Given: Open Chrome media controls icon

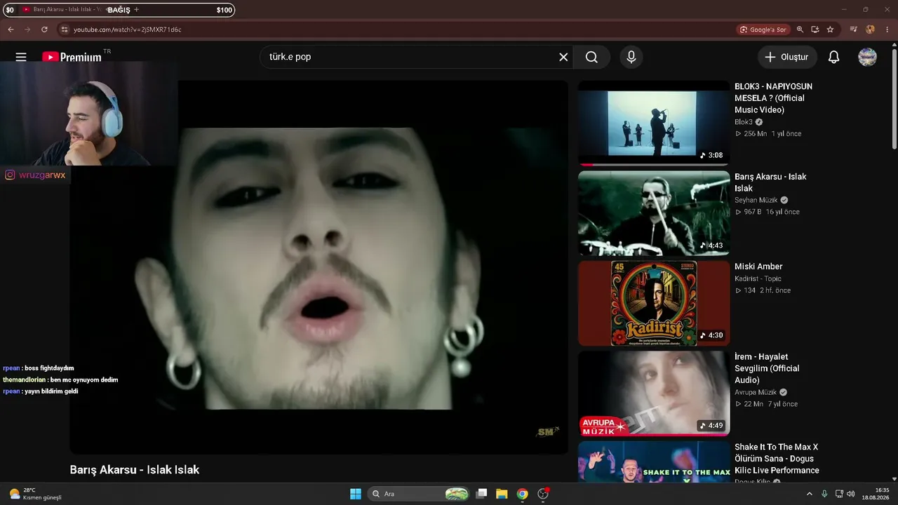Looking at the screenshot, I should click(x=854, y=29).
